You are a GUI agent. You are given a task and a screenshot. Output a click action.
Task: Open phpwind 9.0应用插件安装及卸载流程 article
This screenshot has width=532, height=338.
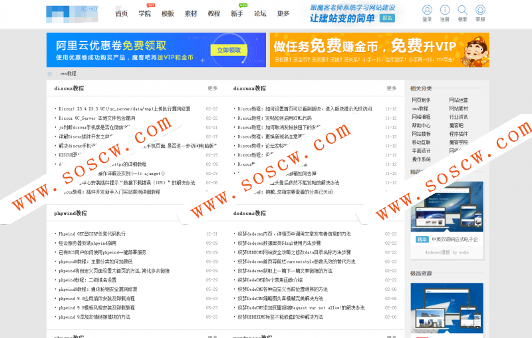pos(96,299)
